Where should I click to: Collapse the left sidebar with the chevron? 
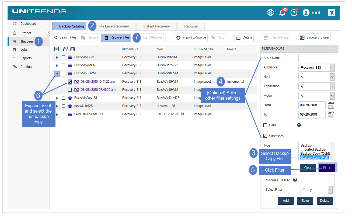[49, 32]
